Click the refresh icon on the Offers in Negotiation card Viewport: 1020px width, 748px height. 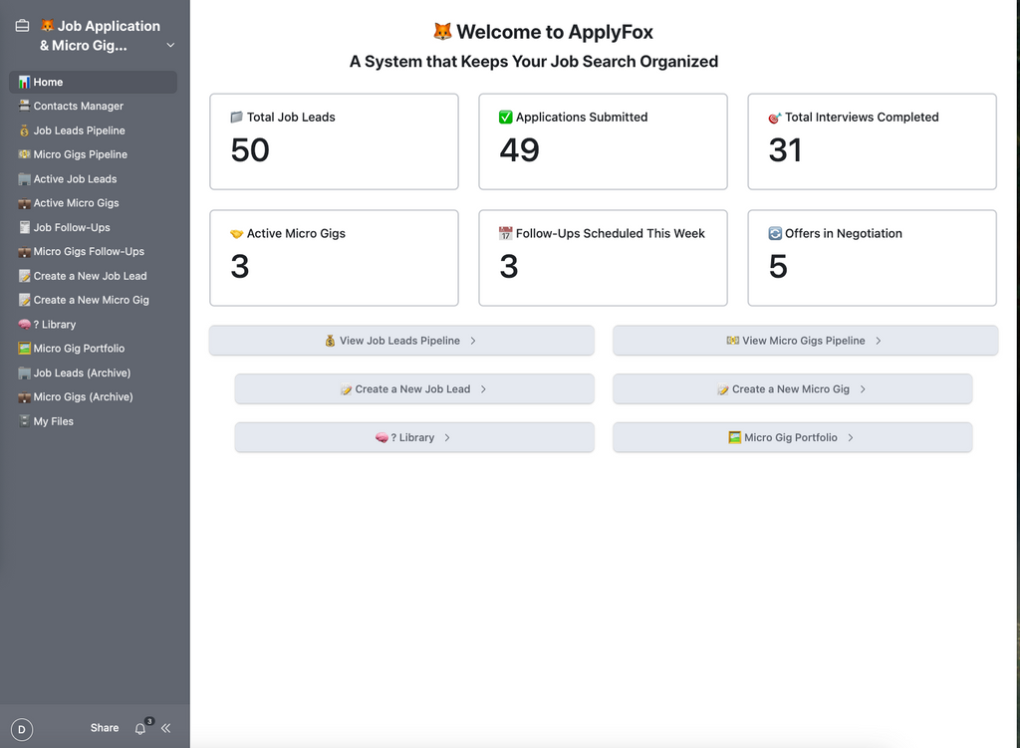[775, 233]
